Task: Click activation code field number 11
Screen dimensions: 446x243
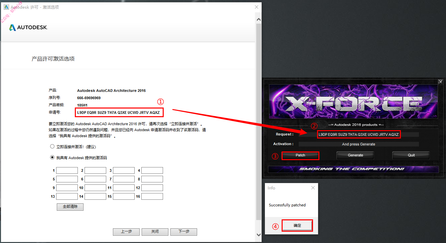Action: click(x=124, y=188)
